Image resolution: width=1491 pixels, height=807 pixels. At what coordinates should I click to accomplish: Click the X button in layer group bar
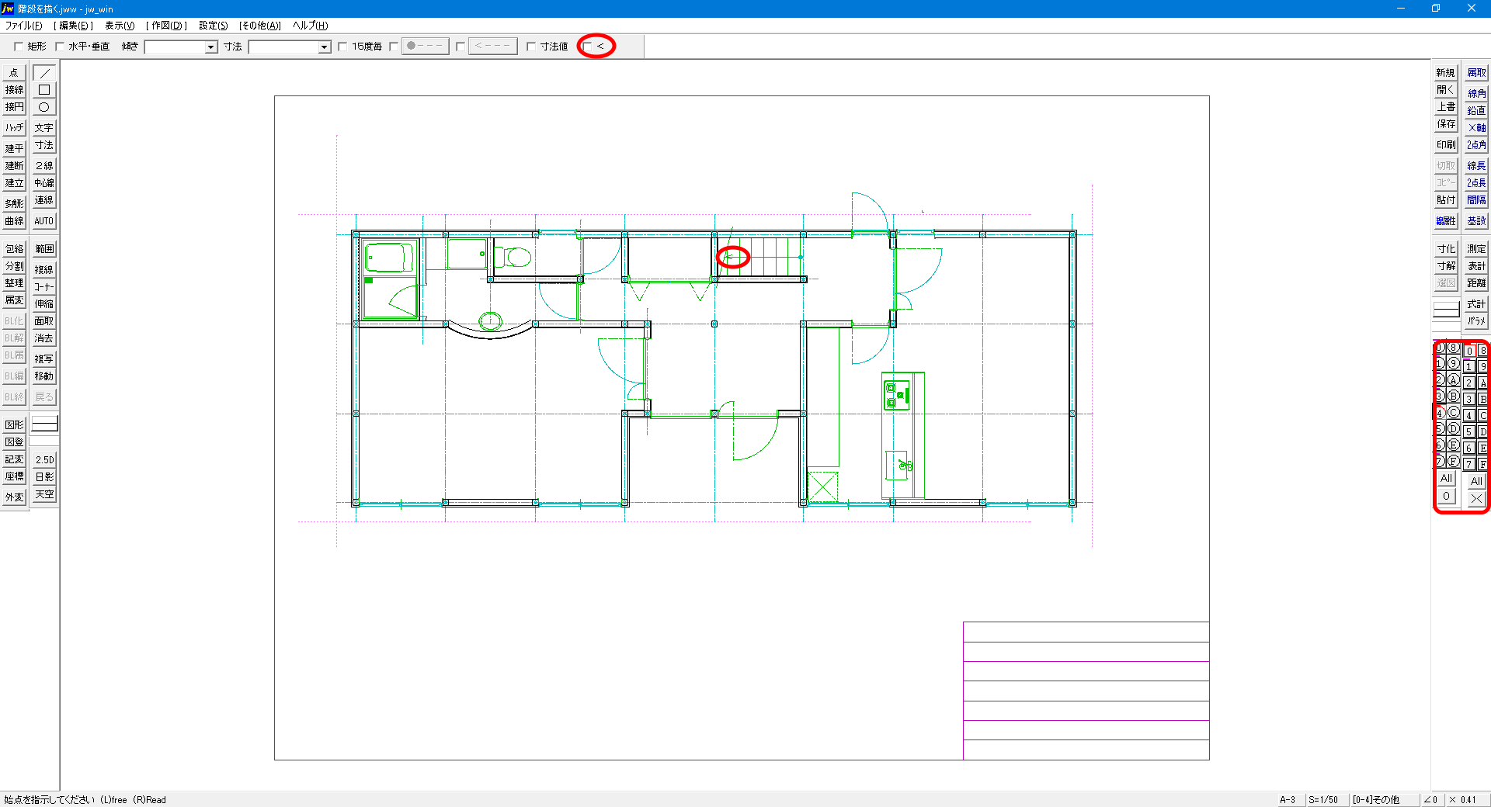1476,498
